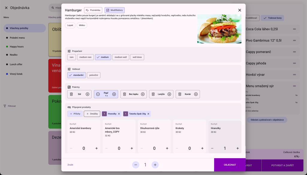Increase Americké brambory quantity by one
The width and height of the screenshot is (307, 175).
pos(97,148)
